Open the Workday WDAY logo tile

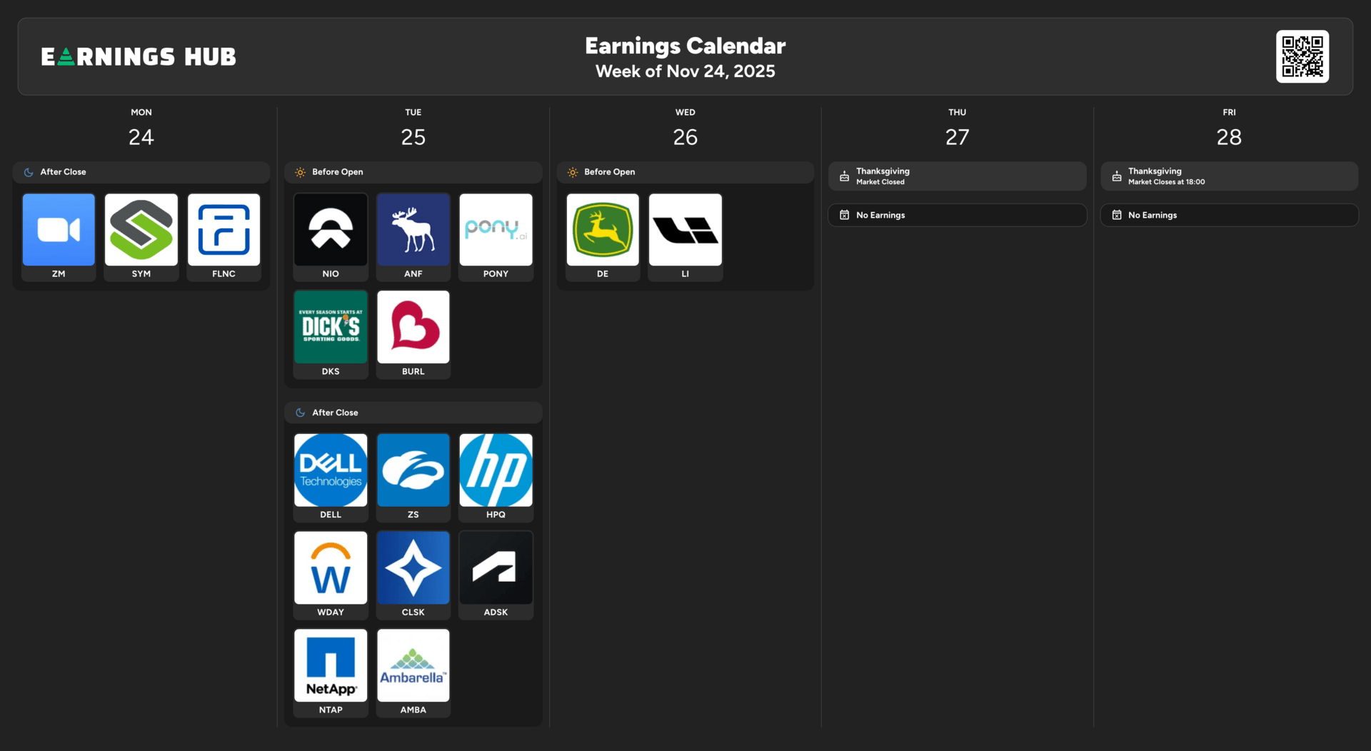(x=331, y=568)
